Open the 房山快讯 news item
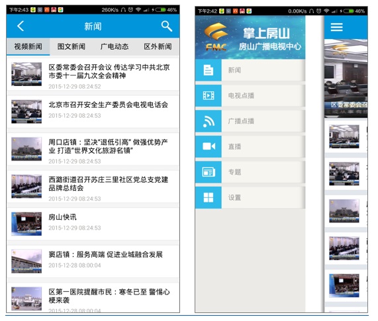The height and width of the screenshot is (321, 378). (93, 224)
